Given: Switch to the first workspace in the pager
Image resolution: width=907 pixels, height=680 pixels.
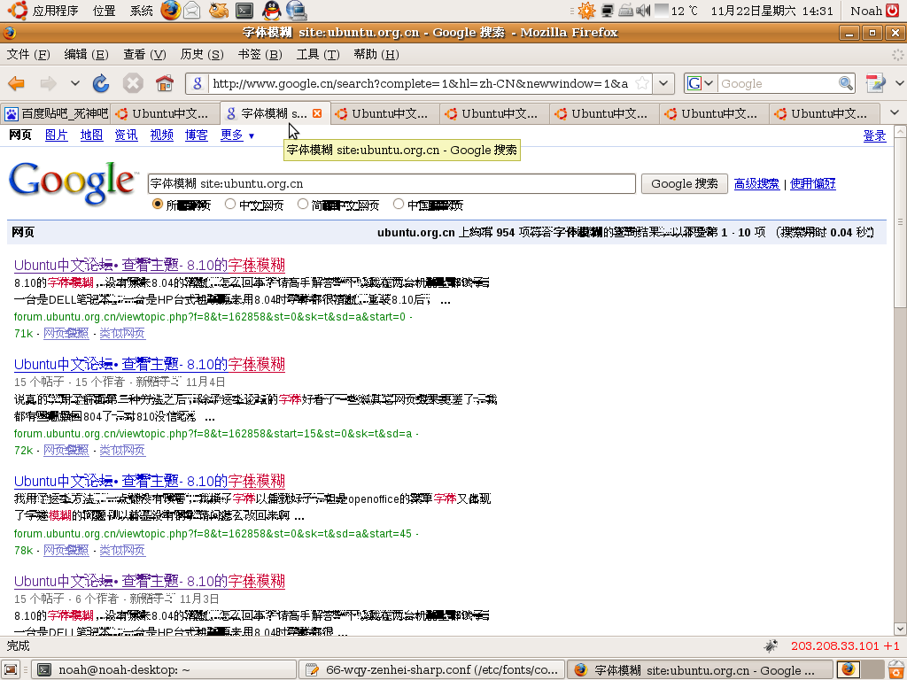Looking at the screenshot, I should (x=849, y=669).
